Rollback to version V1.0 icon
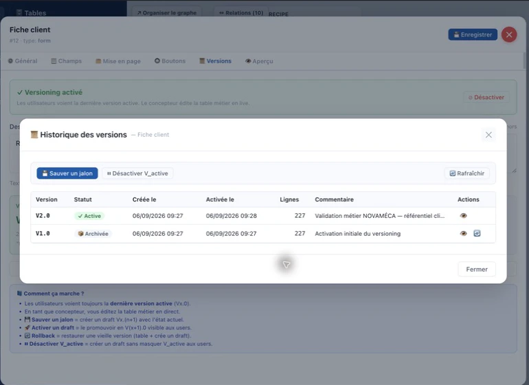529x385 pixels. coord(477,233)
